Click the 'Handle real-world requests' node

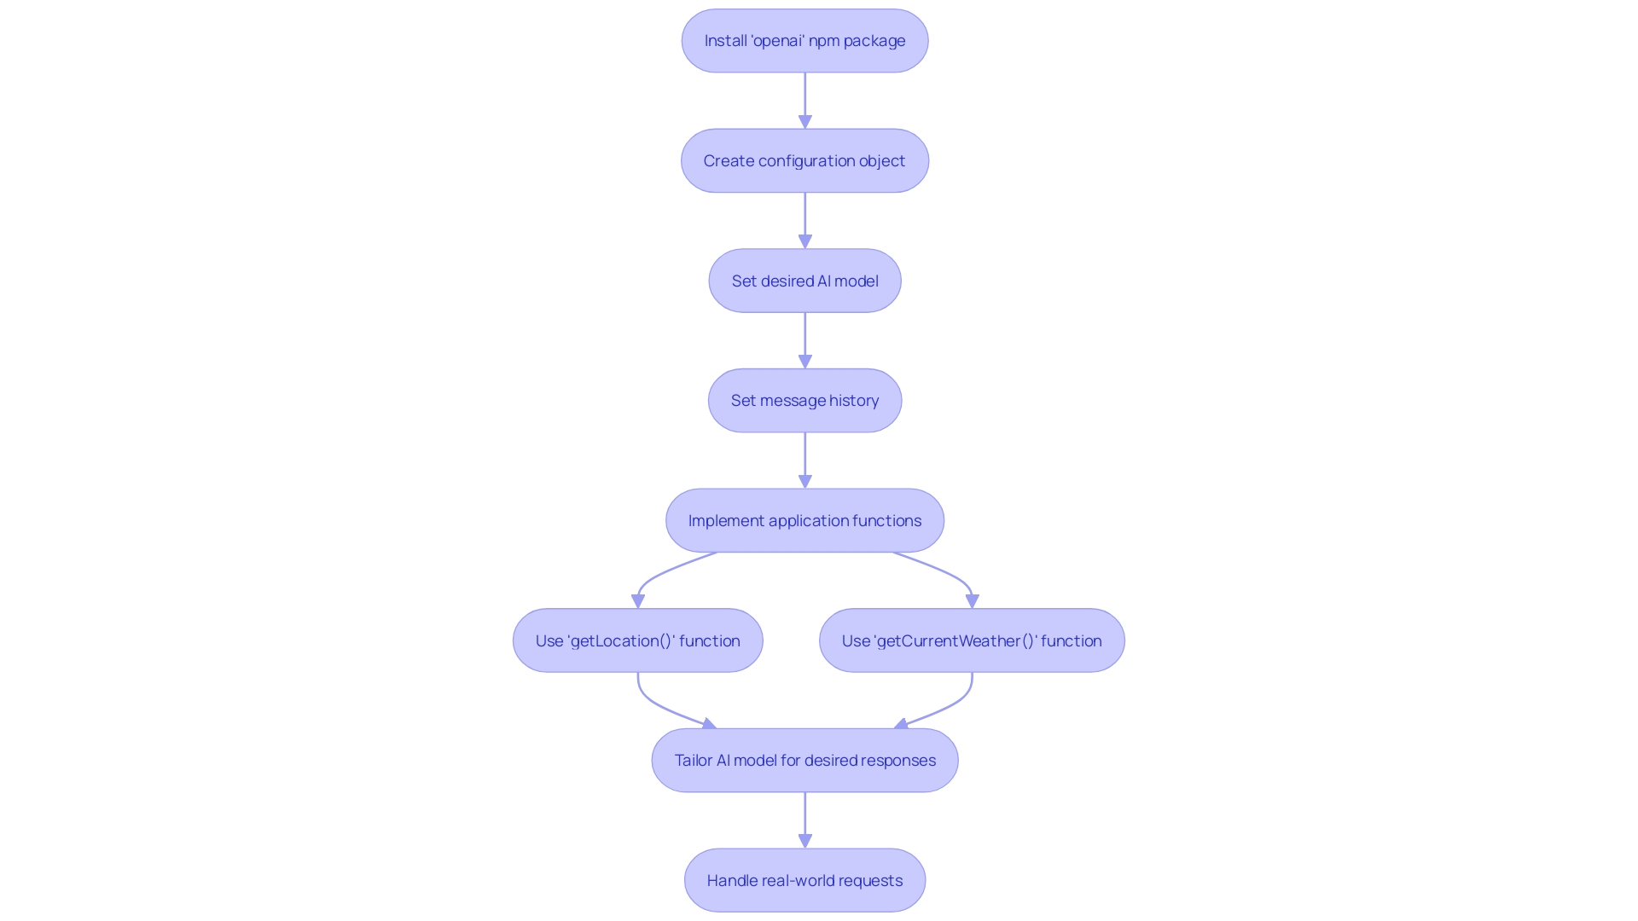[804, 879]
